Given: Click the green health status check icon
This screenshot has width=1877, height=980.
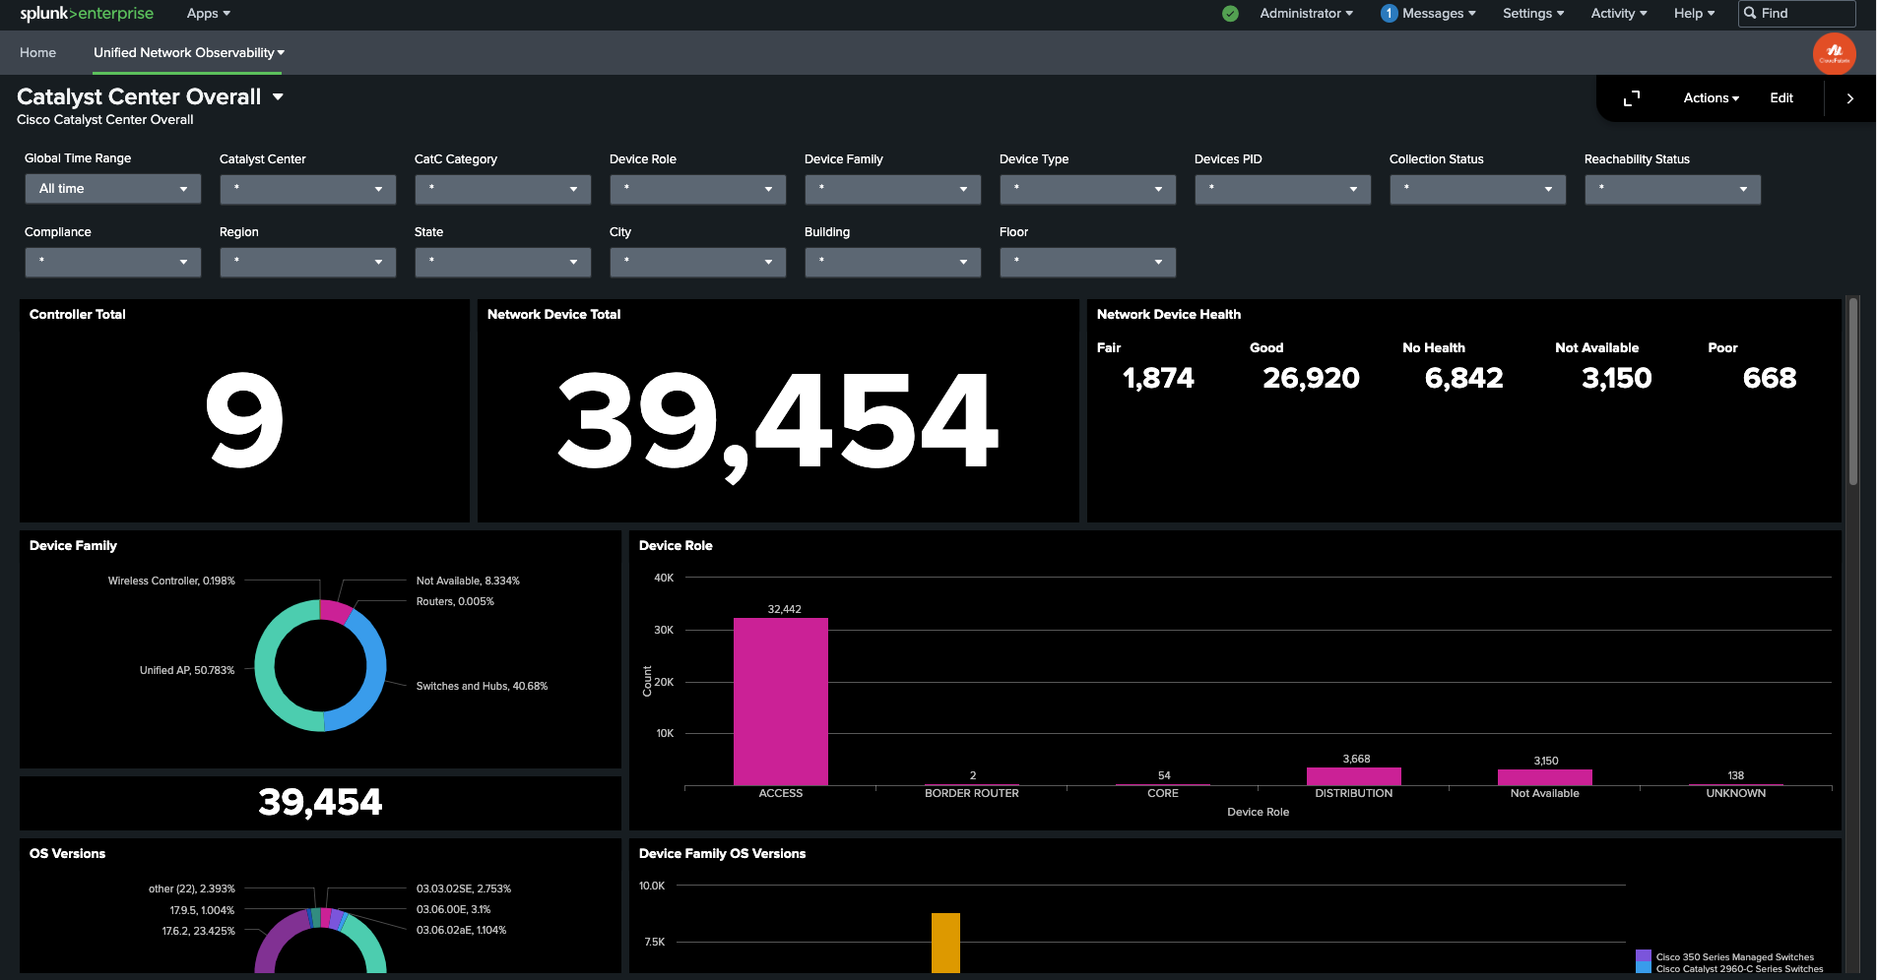Looking at the screenshot, I should pos(1230,14).
